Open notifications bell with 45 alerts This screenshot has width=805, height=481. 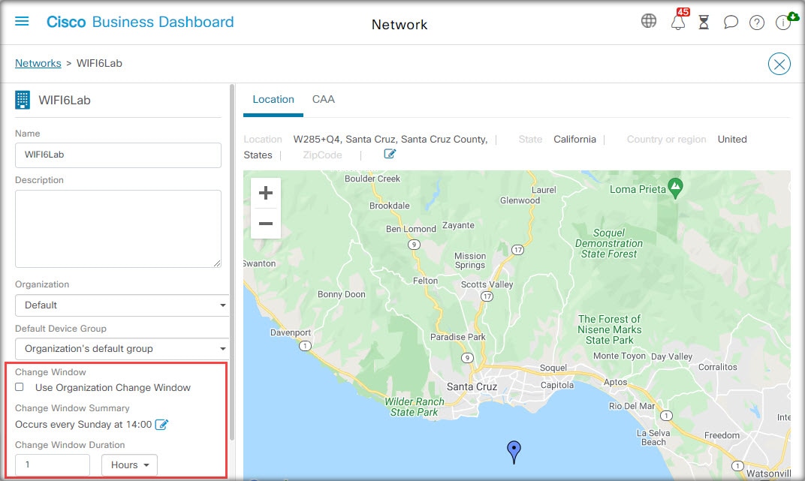pos(678,22)
